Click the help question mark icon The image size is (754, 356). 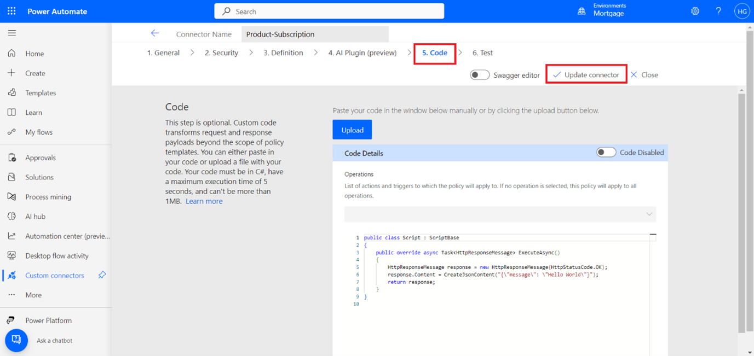pyautogui.click(x=718, y=11)
